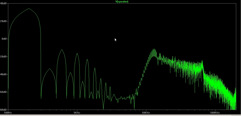Click the 40dB vertical axis label
This screenshot has height=116, width=241.
click(3, 3)
